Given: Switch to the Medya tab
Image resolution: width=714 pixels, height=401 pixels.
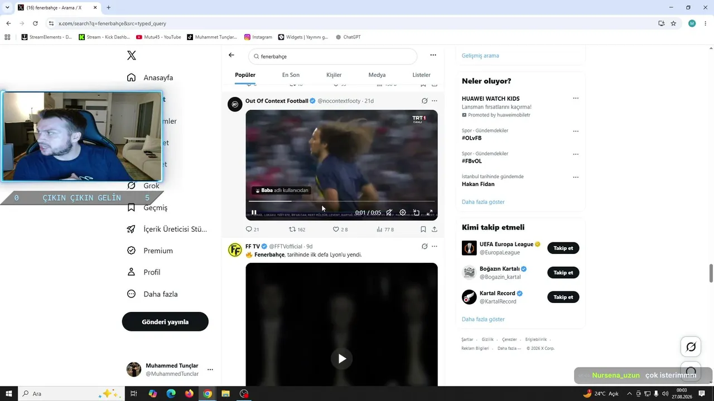Looking at the screenshot, I should [x=377, y=75].
